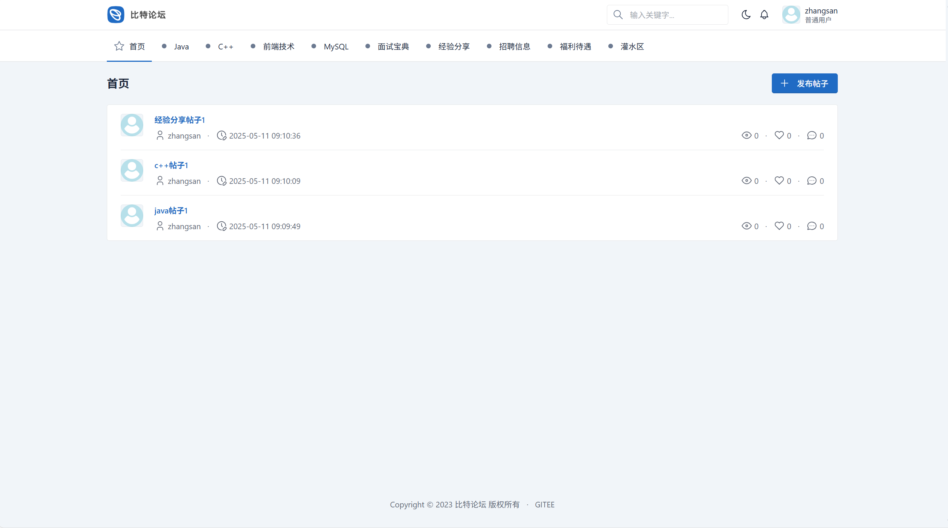The image size is (948, 528).
Task: Go to 面试宝典 board
Action: [x=393, y=46]
